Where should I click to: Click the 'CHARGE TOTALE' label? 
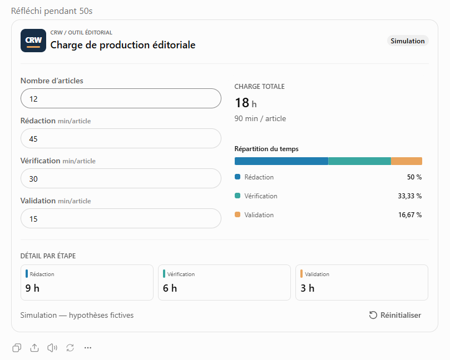click(259, 87)
